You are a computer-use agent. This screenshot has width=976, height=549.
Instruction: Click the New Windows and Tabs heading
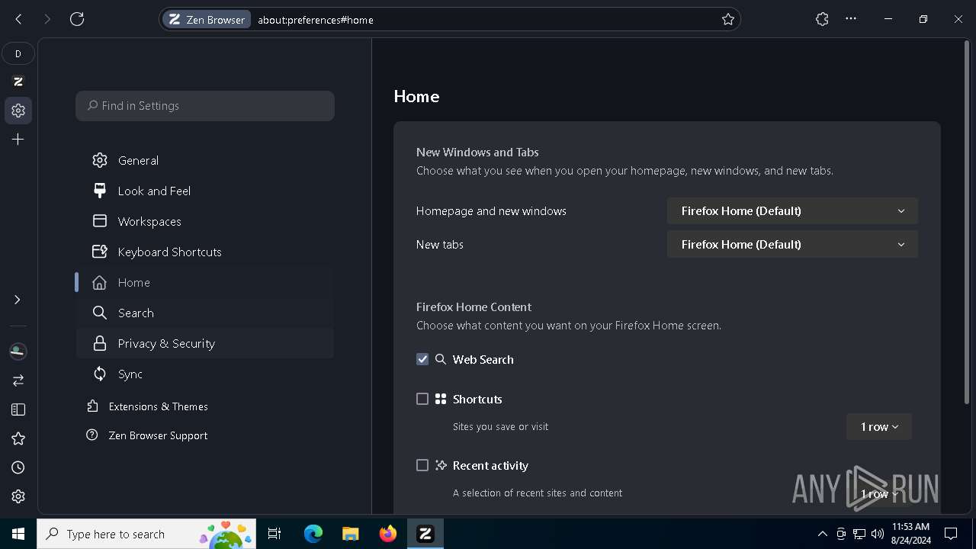(x=477, y=152)
